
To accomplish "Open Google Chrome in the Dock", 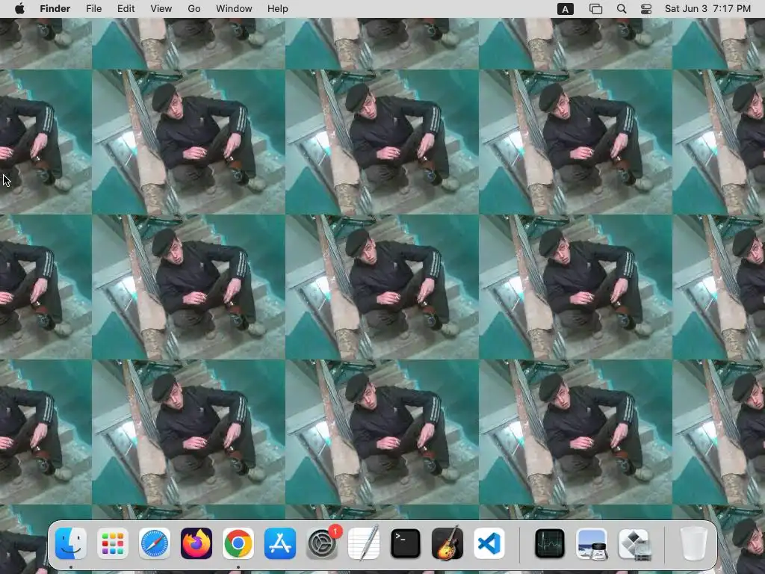I will click(238, 543).
